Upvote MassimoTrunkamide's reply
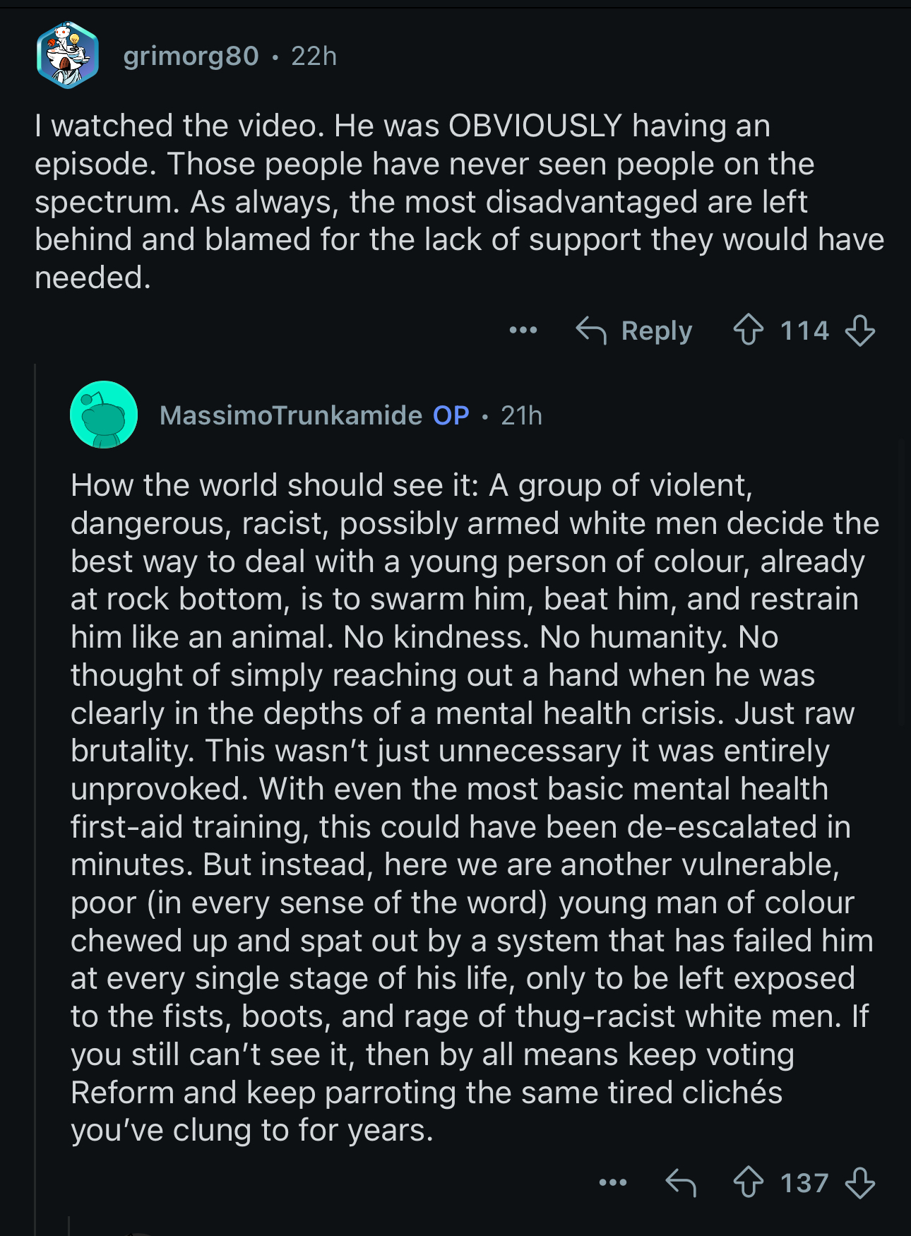Viewport: 911px width, 1236px height. 748,1182
